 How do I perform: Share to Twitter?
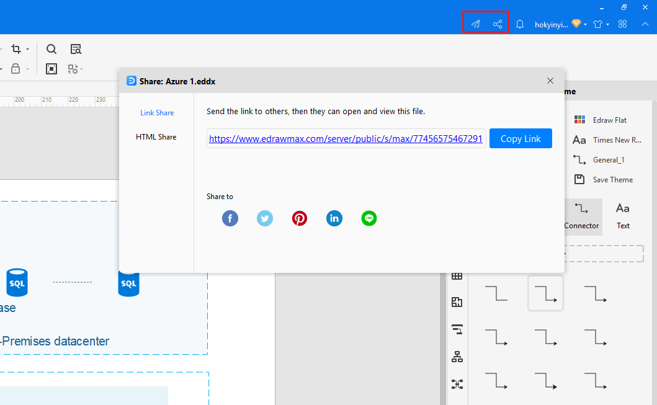265,218
